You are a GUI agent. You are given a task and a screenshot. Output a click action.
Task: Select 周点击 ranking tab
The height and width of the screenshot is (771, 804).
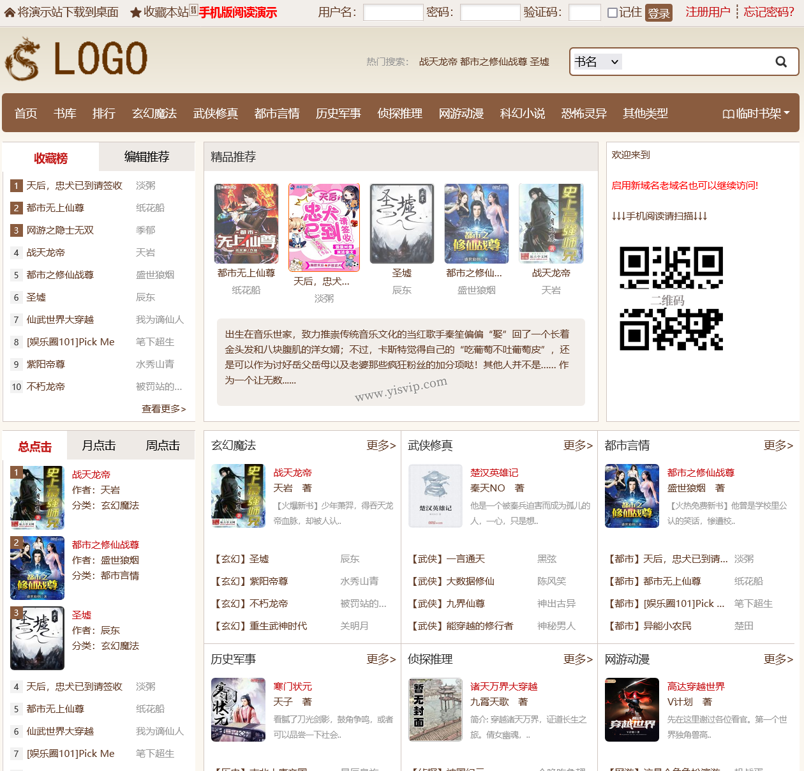[x=163, y=445]
